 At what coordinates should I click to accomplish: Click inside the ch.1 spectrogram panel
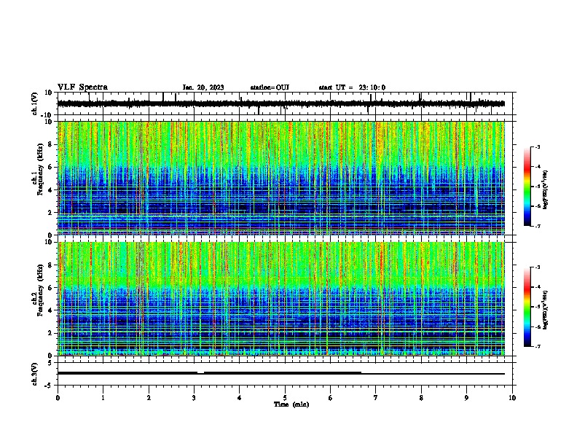click(281, 178)
